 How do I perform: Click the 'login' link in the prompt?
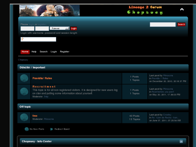click(x=31, y=24)
